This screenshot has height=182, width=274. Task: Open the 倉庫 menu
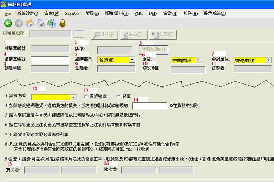point(51,14)
